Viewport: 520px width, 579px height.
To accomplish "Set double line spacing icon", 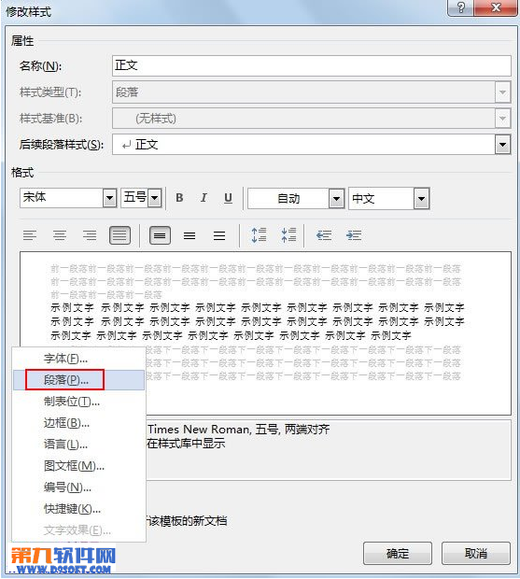I will (x=219, y=235).
